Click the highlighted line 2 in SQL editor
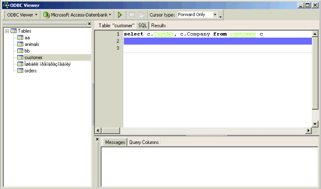321x189 pixels. tap(216, 41)
